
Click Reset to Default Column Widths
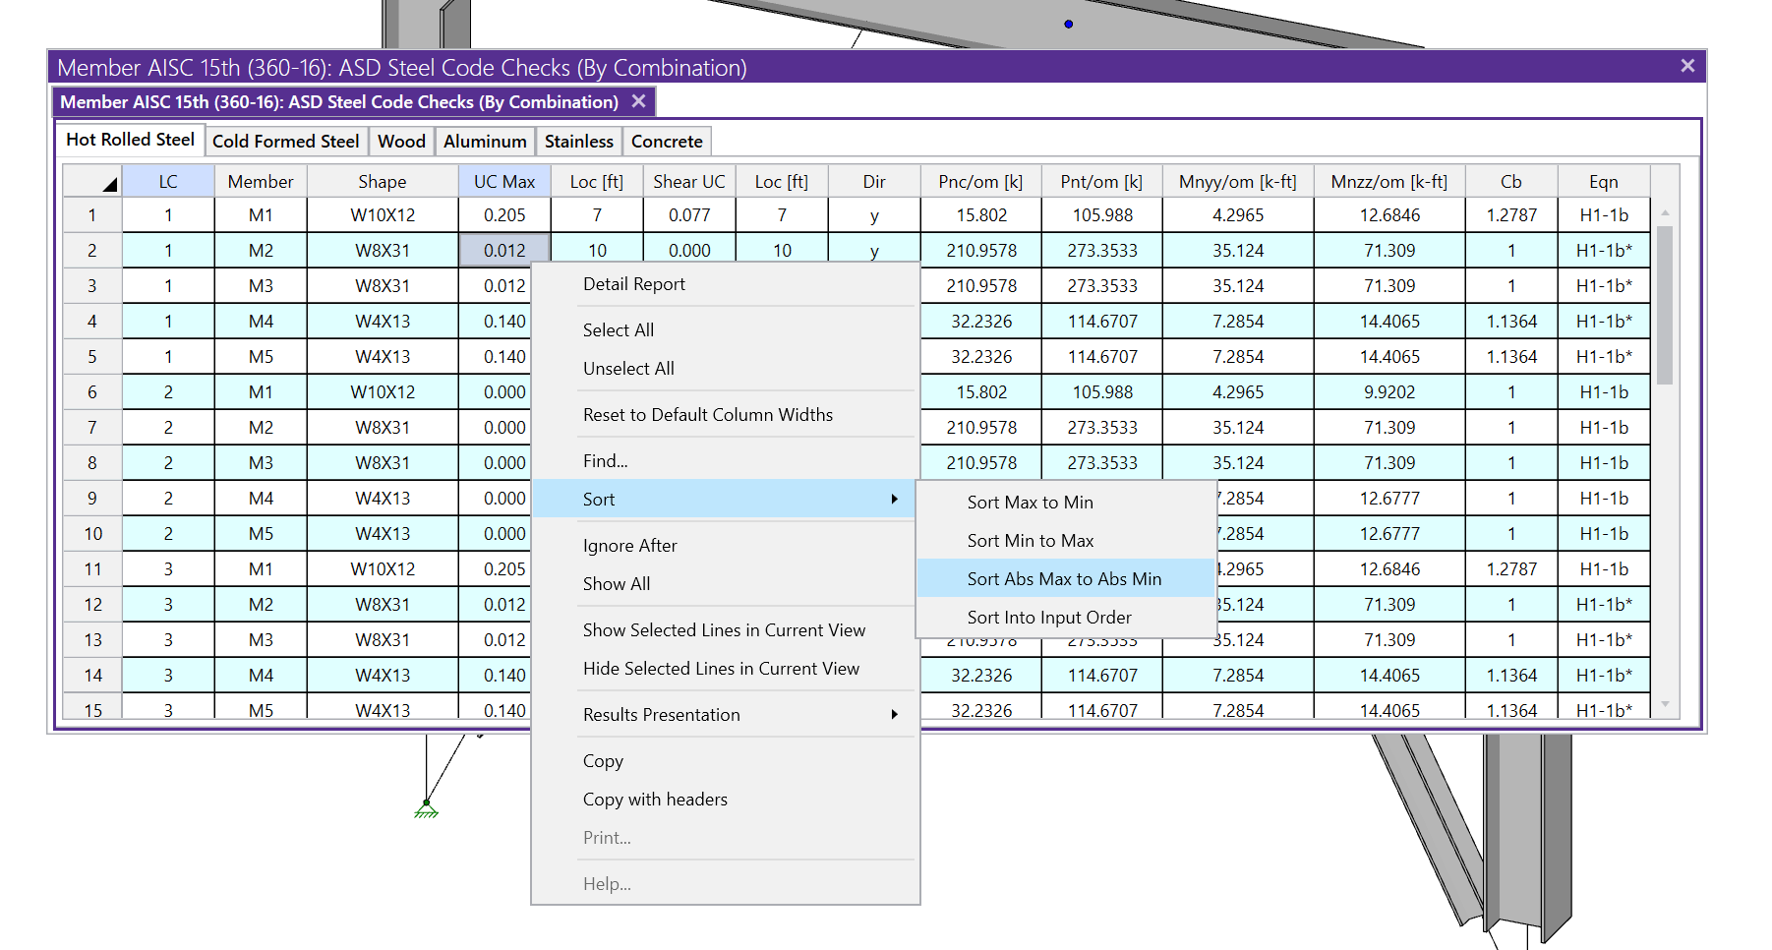pyautogui.click(x=707, y=415)
